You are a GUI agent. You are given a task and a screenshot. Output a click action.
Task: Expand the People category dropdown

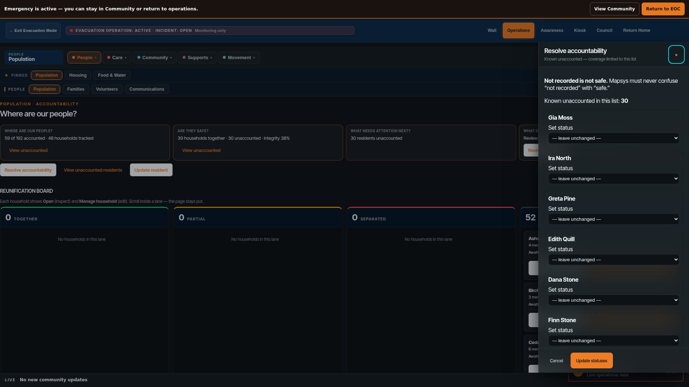click(x=84, y=58)
